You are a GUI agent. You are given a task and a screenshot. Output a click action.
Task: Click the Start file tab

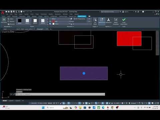(x=5, y=29)
